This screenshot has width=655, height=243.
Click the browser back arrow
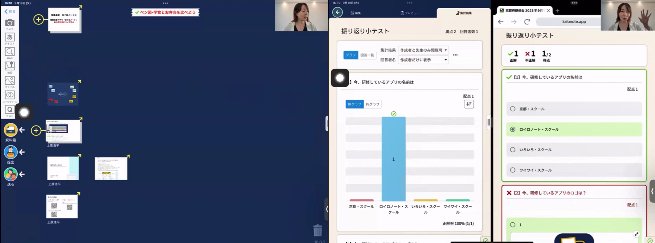[x=501, y=22]
